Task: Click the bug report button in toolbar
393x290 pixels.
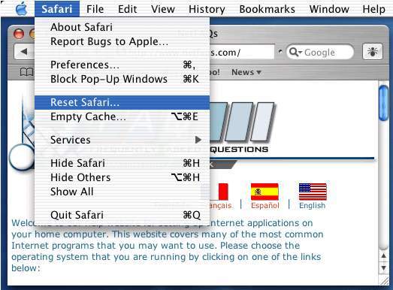Action: (373, 52)
